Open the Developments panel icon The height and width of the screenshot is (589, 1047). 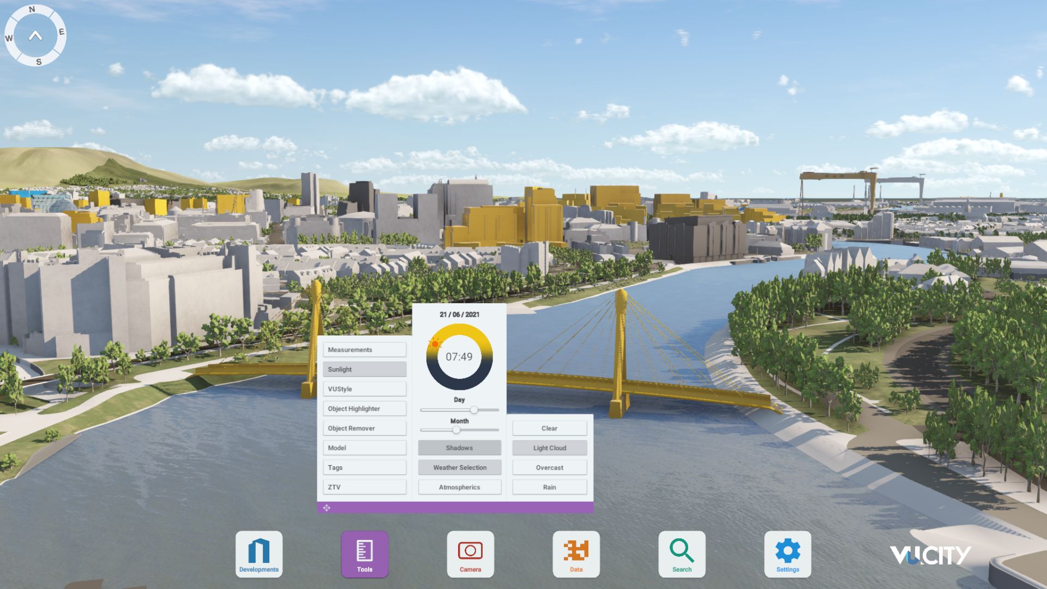click(259, 554)
